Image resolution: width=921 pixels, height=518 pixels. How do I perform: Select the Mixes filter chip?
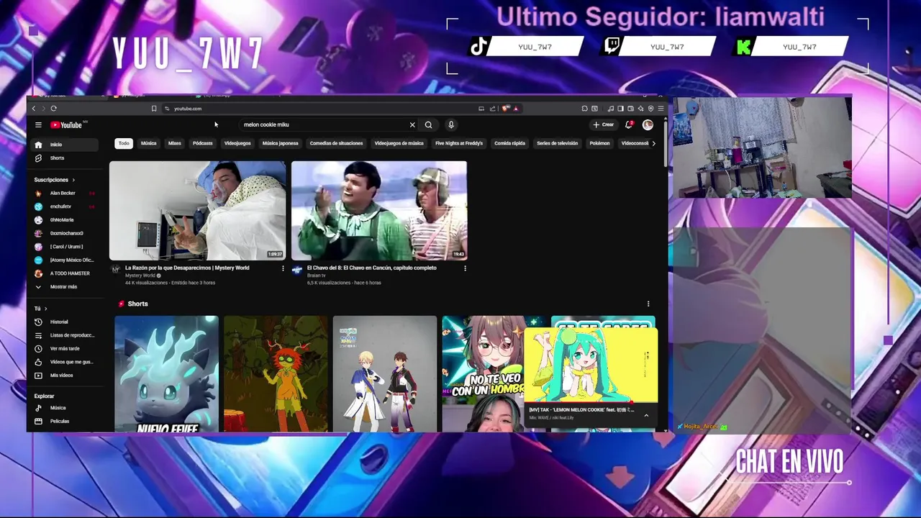coord(175,143)
